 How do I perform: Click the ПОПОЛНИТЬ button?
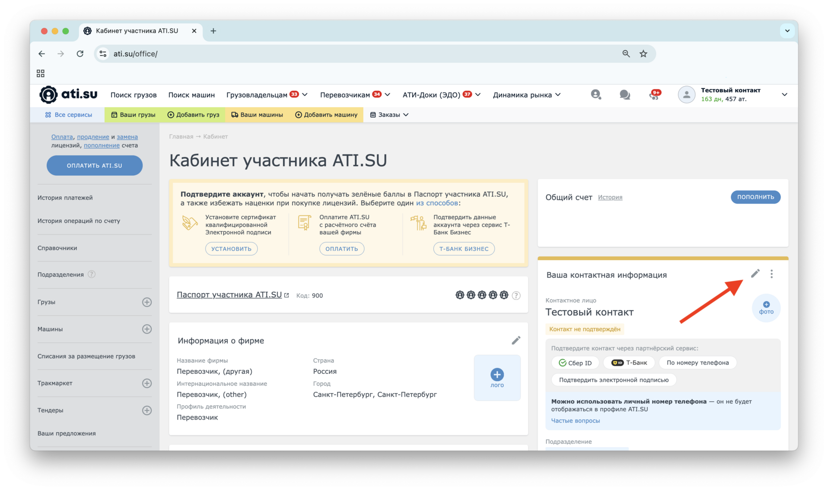pyautogui.click(x=755, y=197)
